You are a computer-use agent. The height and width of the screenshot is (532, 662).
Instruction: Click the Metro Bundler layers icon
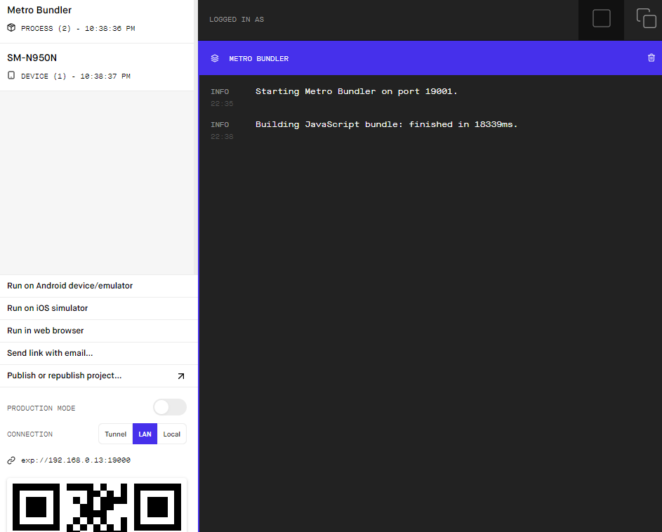point(215,58)
